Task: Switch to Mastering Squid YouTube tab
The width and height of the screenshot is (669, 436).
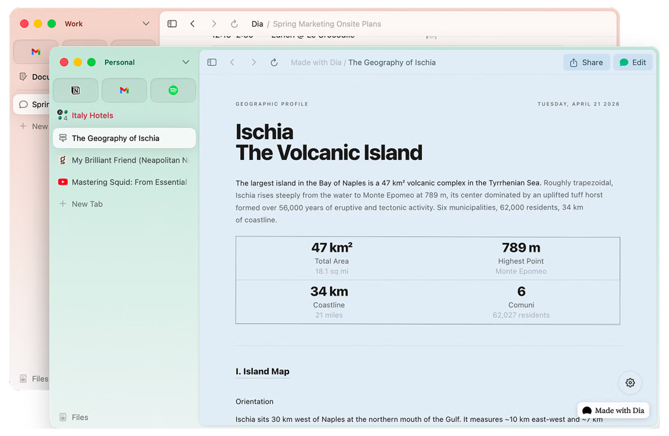Action: tap(124, 182)
